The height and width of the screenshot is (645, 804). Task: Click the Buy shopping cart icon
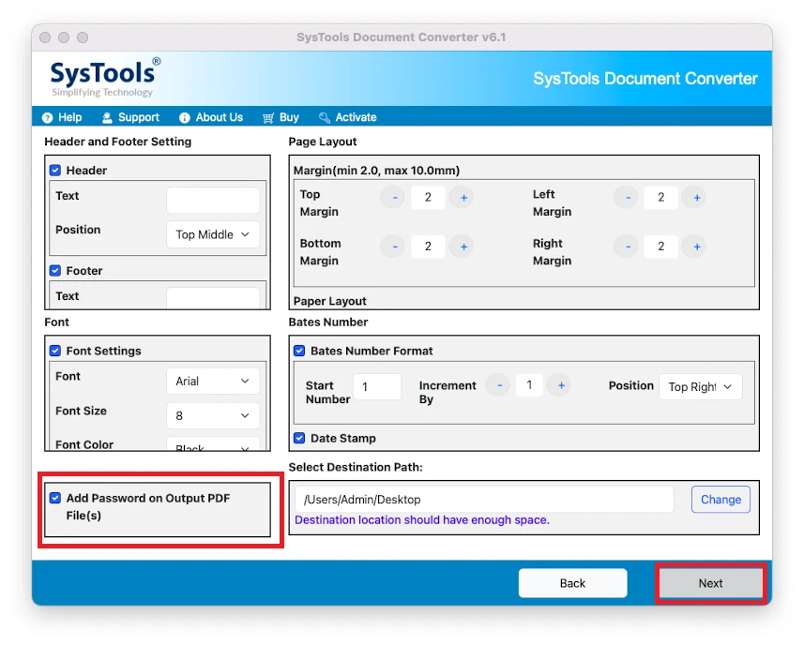268,118
